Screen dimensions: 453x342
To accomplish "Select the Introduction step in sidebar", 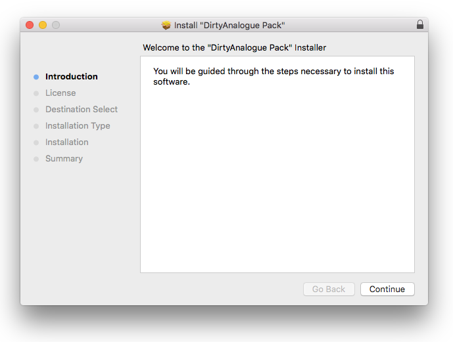I will [71, 77].
